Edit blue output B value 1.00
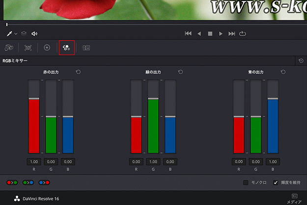 click(x=273, y=162)
